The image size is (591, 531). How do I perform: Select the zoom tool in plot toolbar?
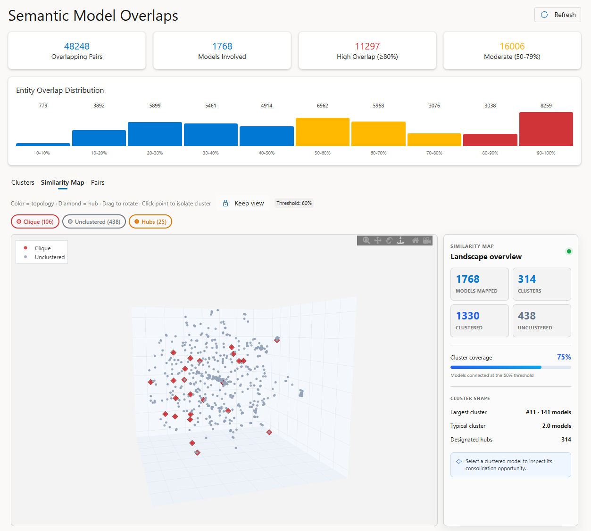click(x=366, y=240)
